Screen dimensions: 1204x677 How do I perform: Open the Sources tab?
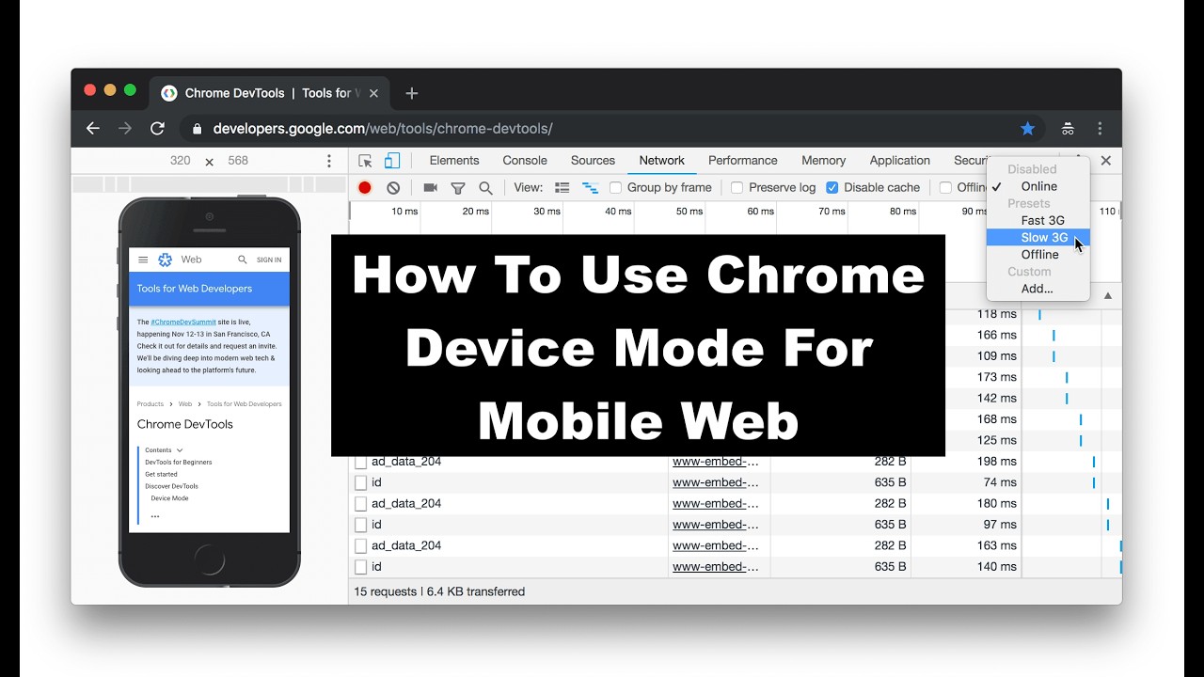pyautogui.click(x=593, y=161)
